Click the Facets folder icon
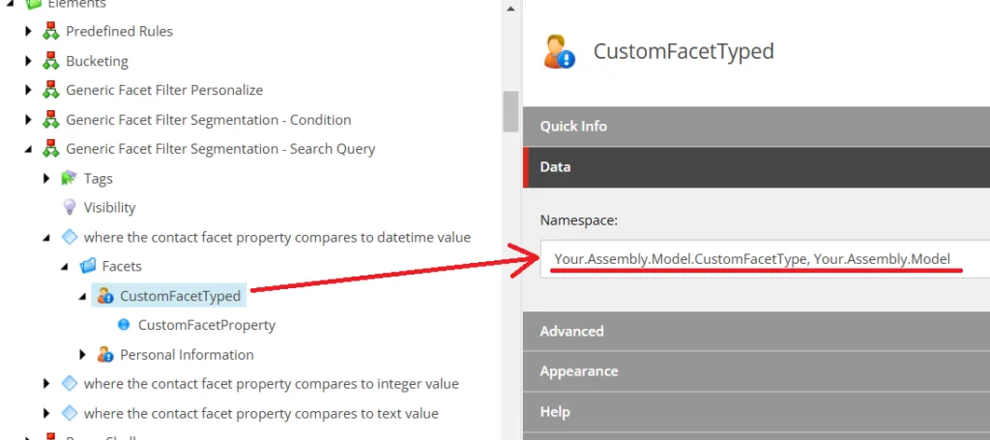The image size is (990, 440). tap(88, 266)
